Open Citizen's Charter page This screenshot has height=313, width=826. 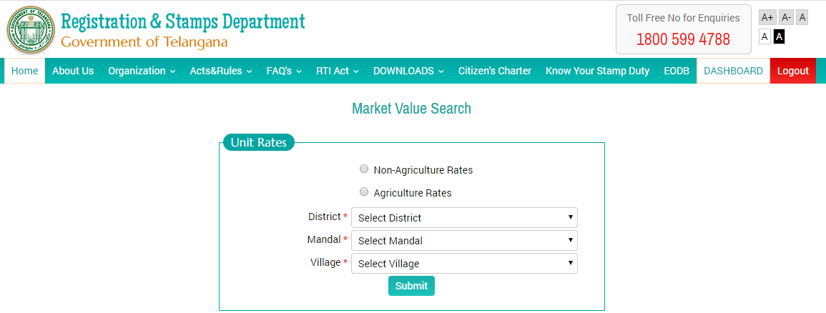(495, 71)
